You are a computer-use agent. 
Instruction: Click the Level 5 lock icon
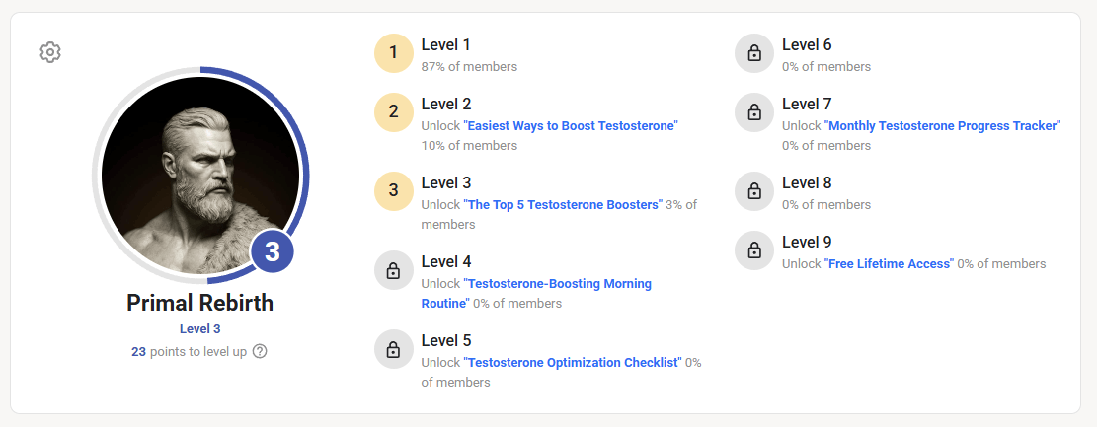pyautogui.click(x=393, y=349)
